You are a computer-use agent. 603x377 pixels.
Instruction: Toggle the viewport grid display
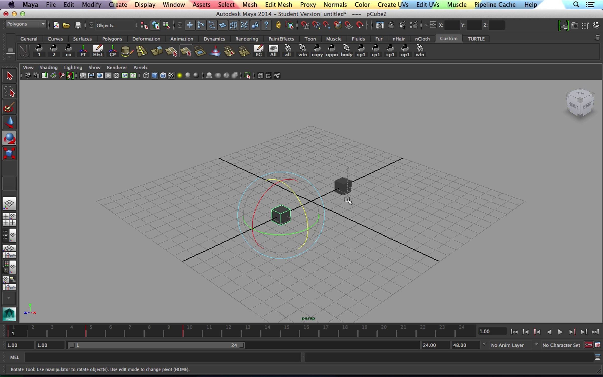[x=83, y=75]
